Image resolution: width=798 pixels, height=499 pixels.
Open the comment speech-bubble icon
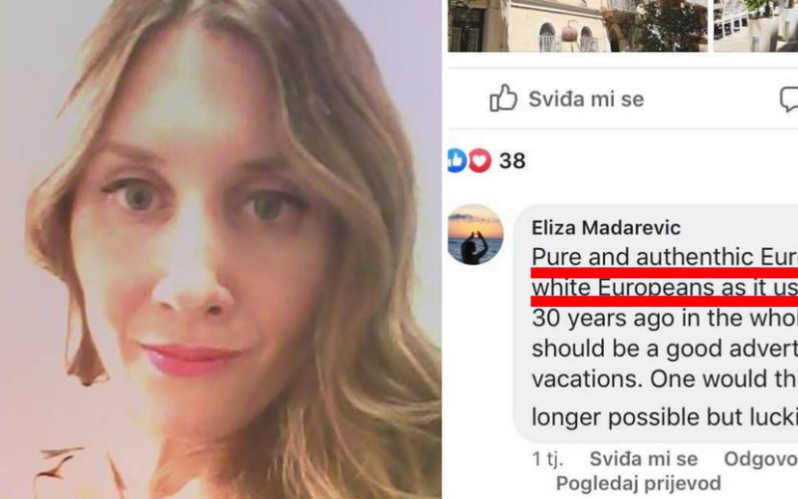(789, 99)
